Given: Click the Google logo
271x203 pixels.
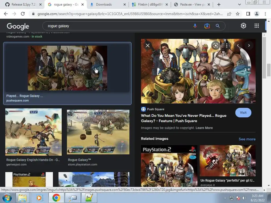Looking at the screenshot, I should [x=18, y=26].
